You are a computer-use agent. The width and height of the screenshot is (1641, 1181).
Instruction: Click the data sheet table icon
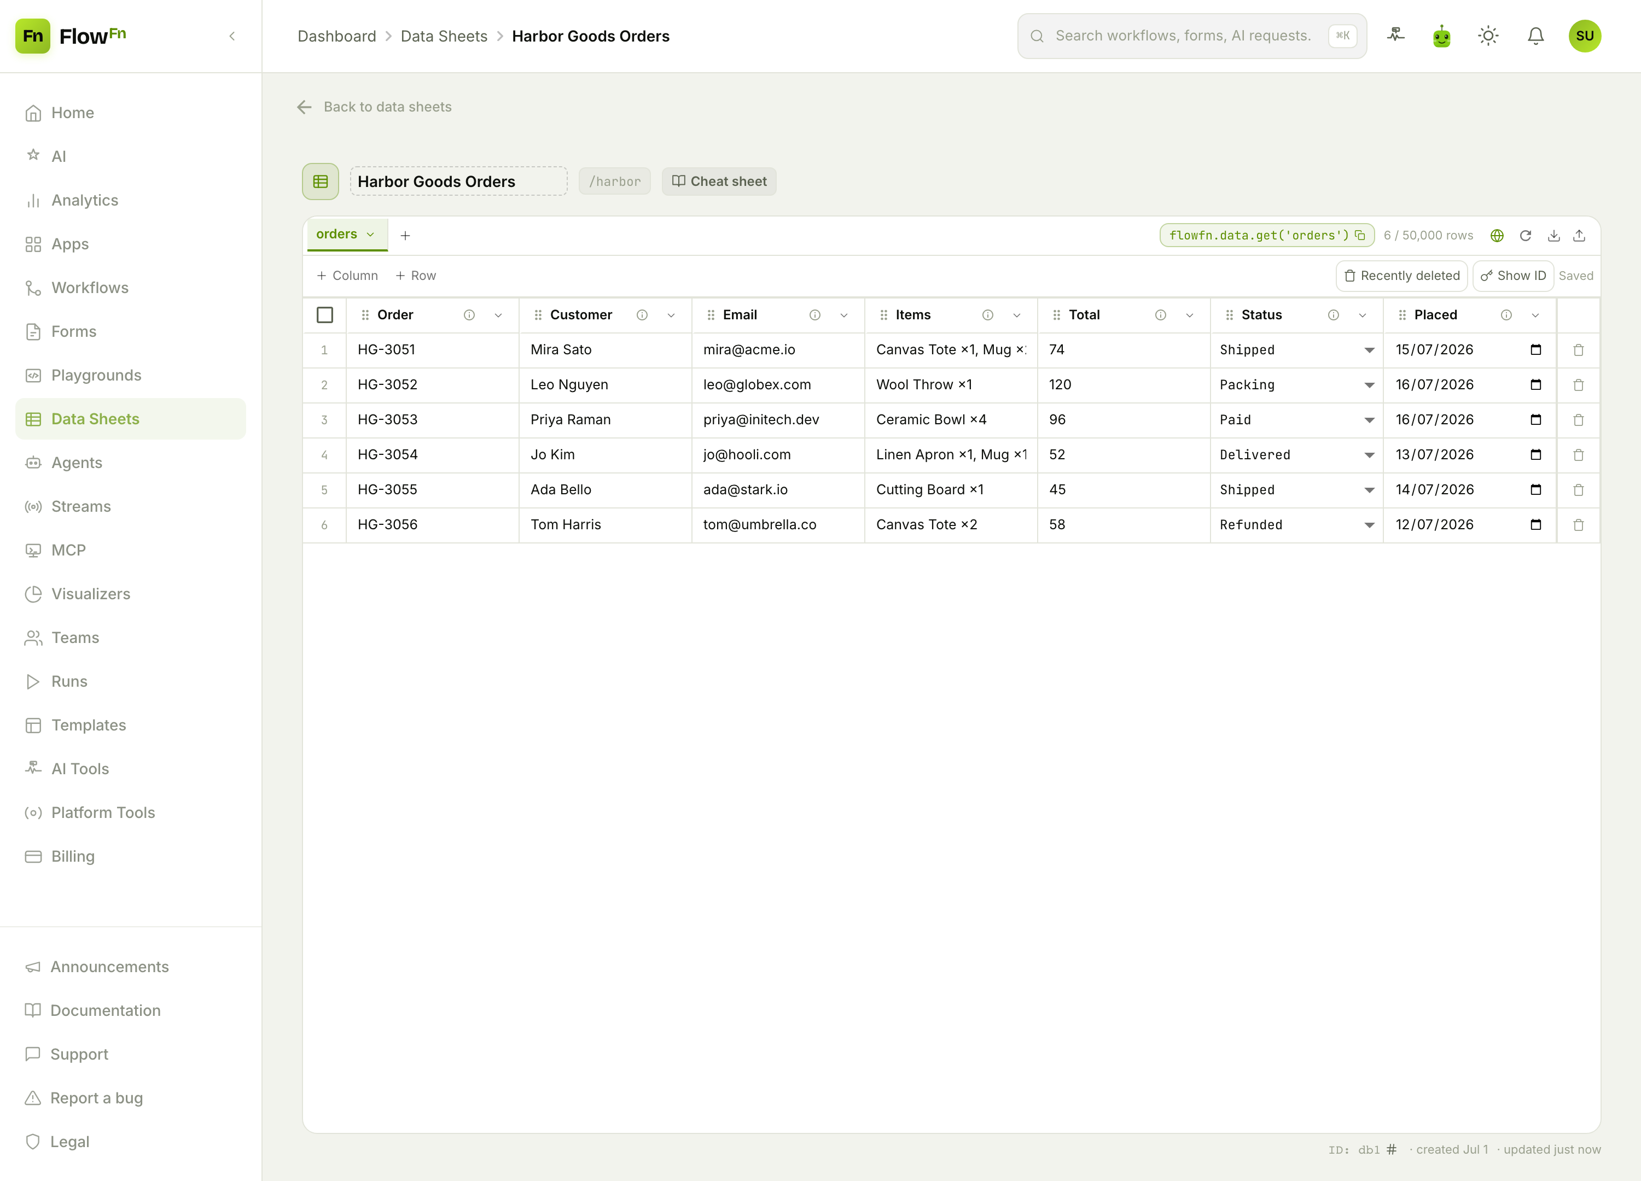coord(321,182)
